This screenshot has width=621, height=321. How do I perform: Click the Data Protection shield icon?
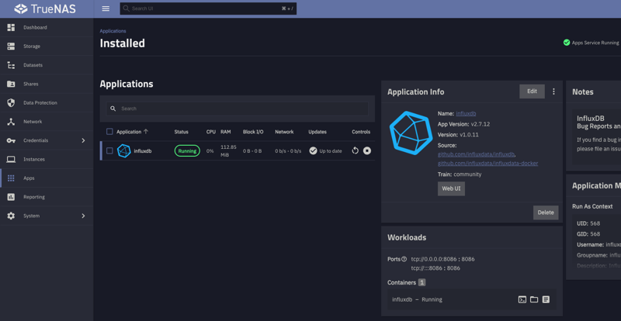11,103
